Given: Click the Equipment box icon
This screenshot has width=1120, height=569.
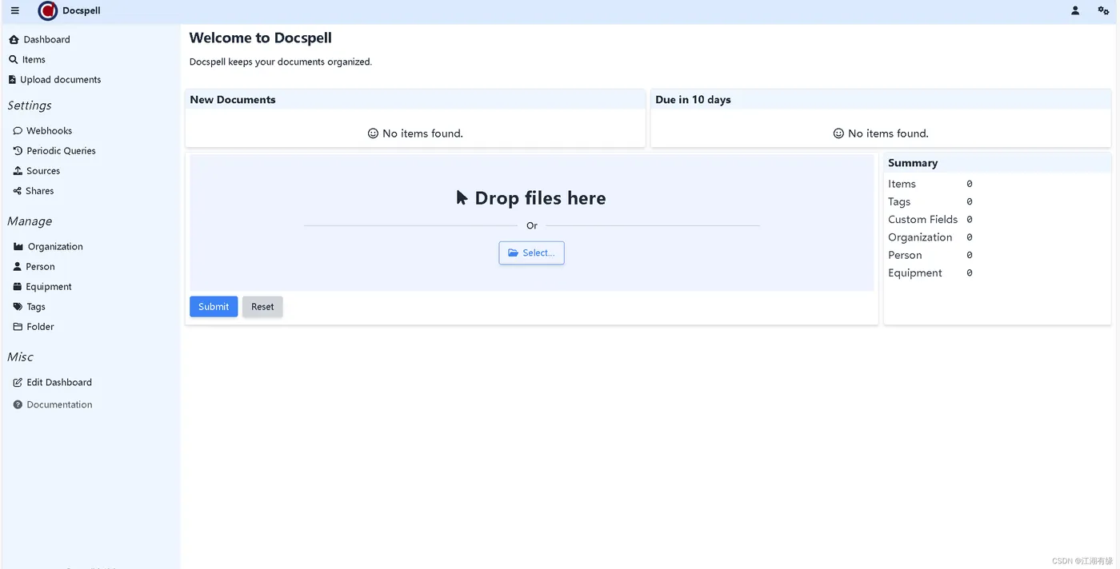Looking at the screenshot, I should click(18, 287).
